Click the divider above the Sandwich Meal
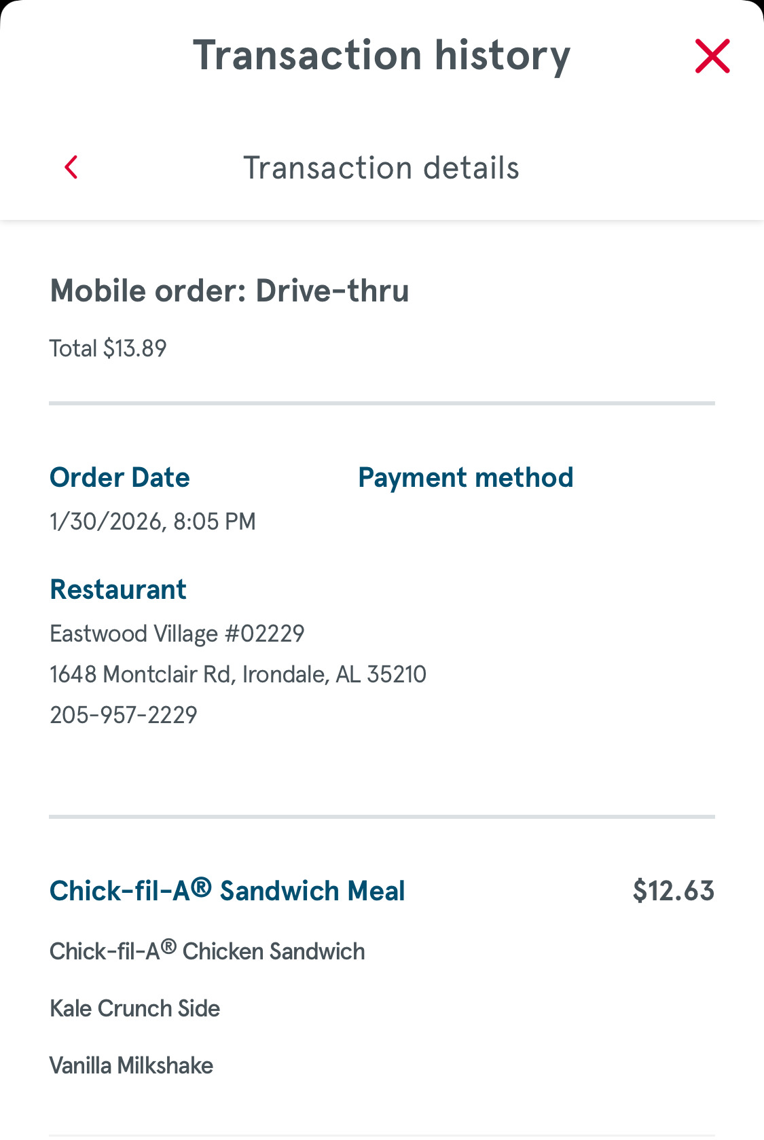Viewport: 764px width, 1140px height. 382,816
